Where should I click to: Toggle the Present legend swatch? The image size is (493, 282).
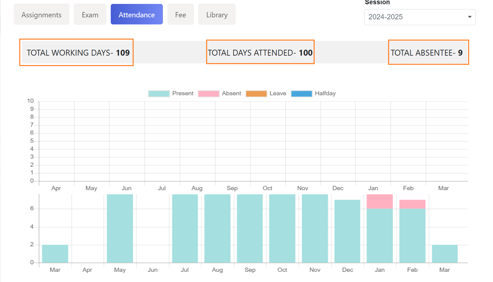point(159,94)
